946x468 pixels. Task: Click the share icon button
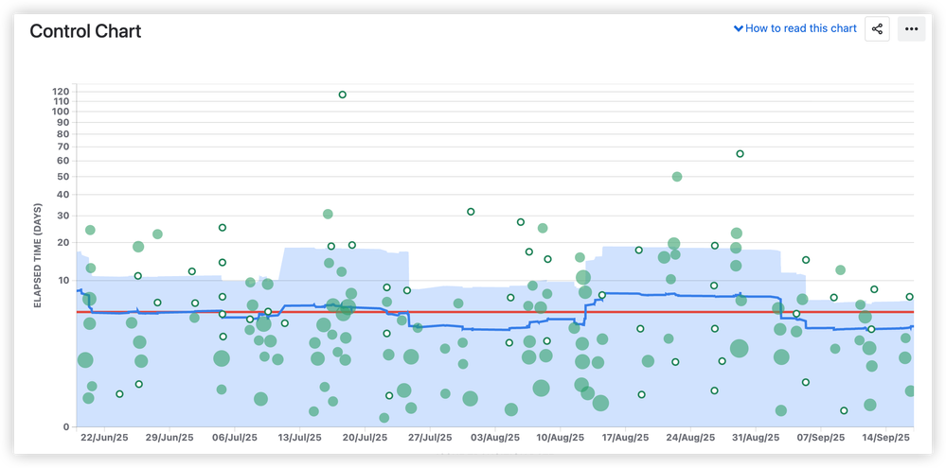point(877,29)
